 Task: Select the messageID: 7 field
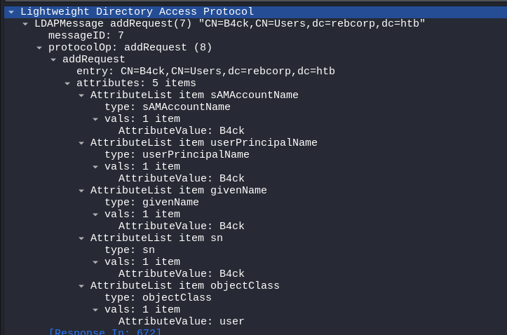86,36
